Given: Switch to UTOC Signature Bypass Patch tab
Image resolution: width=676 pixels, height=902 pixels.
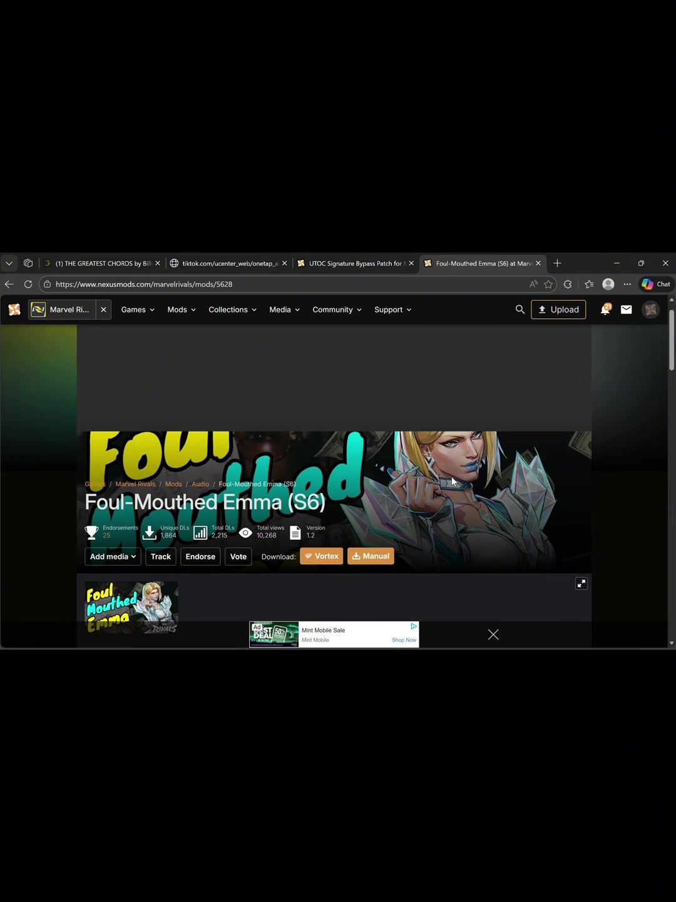Looking at the screenshot, I should (355, 264).
